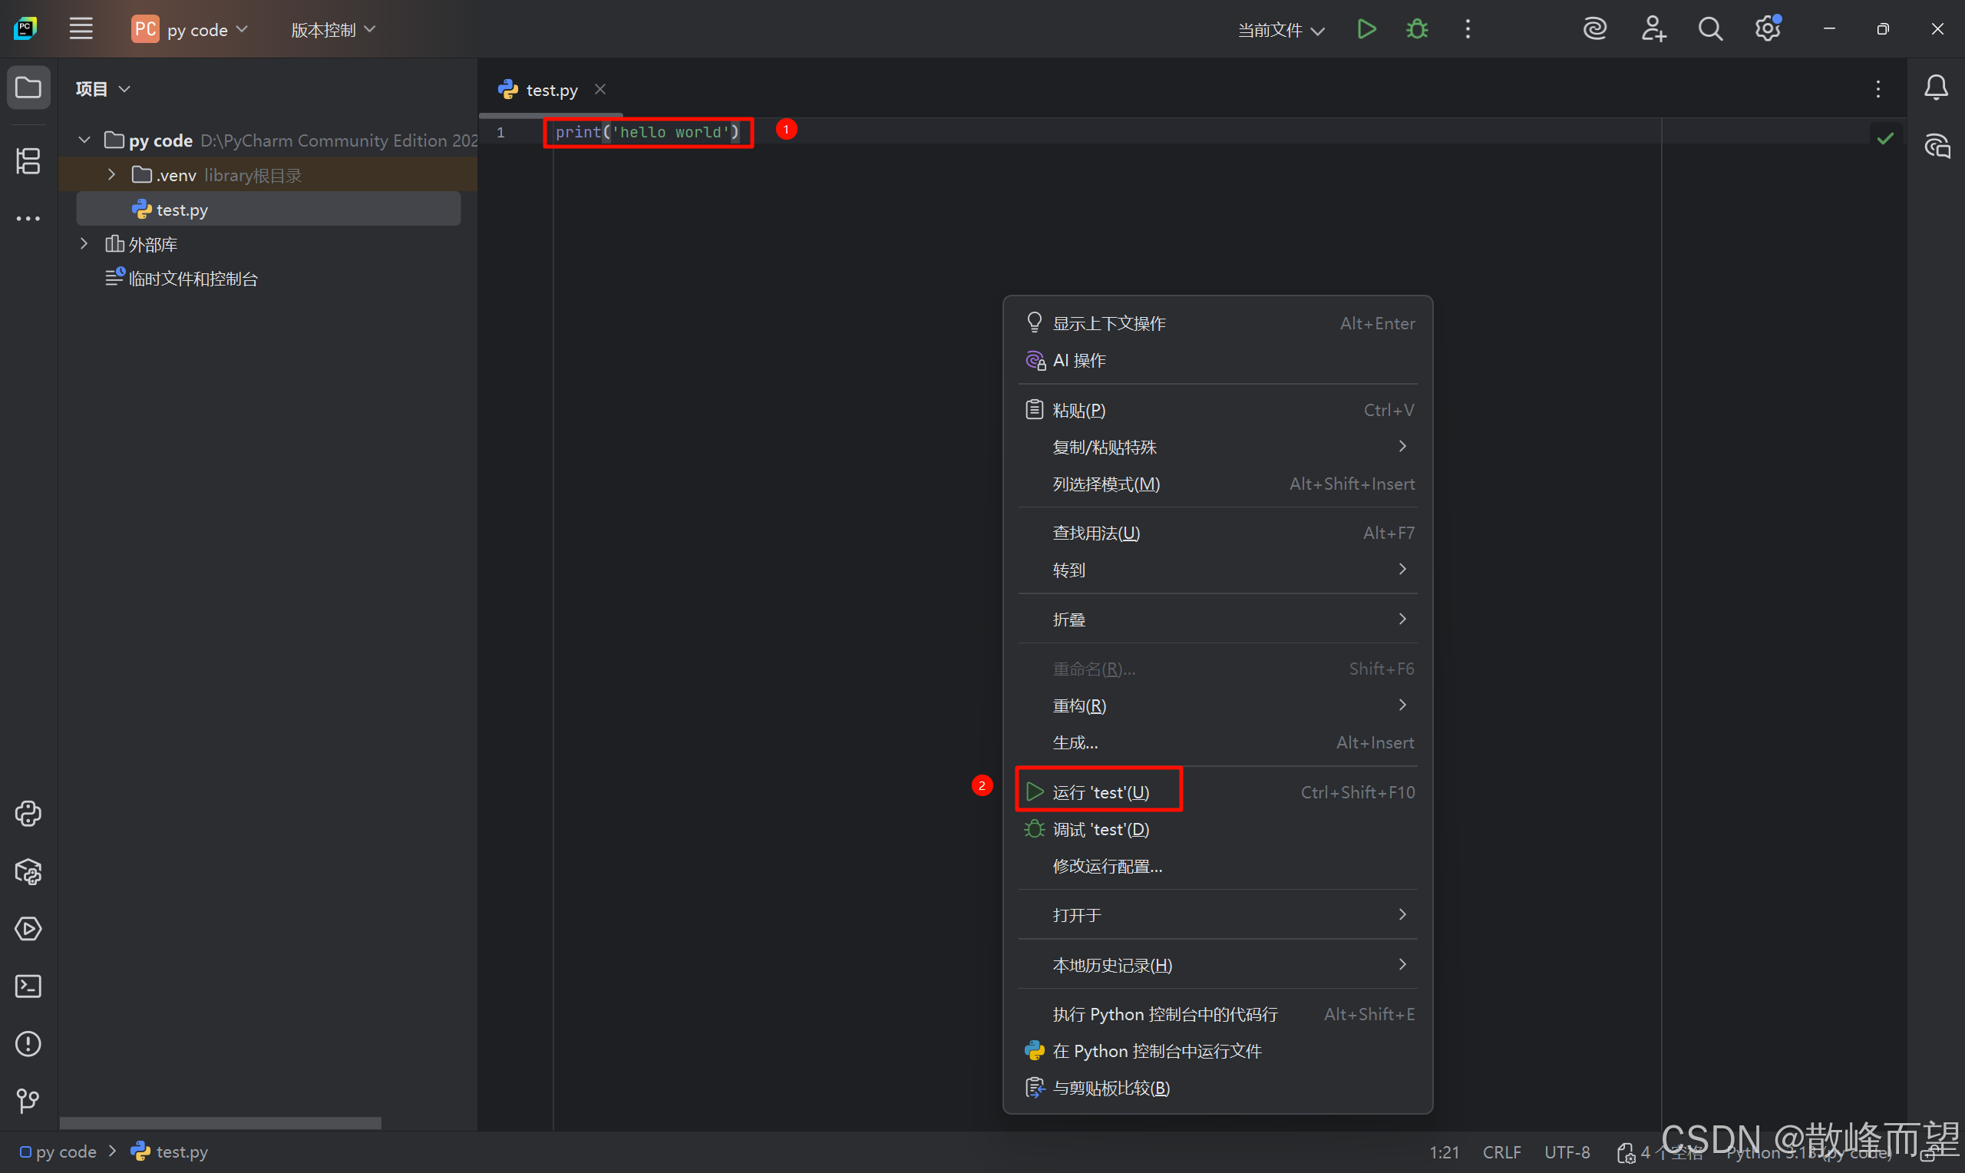Viewport: 1965px width, 1173px height.
Task: Open the AI Assistant swirl icon
Action: pos(1594,29)
